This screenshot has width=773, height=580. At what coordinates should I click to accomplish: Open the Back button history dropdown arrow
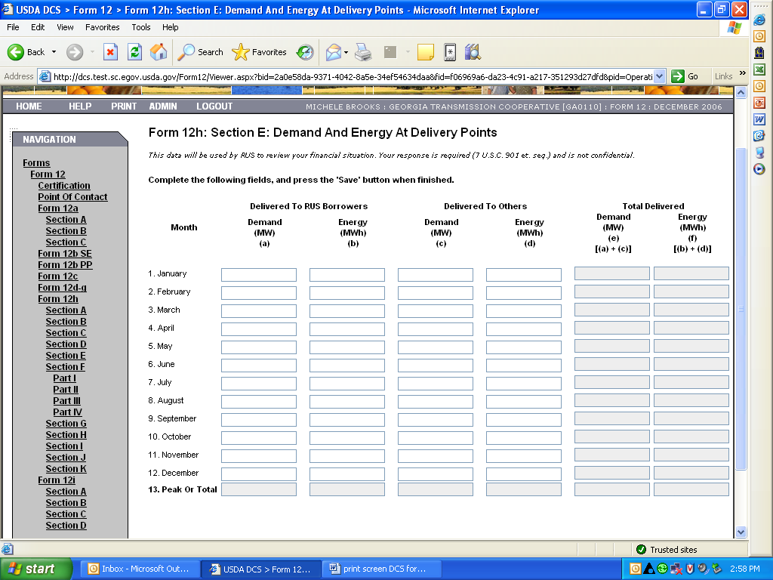(x=54, y=52)
